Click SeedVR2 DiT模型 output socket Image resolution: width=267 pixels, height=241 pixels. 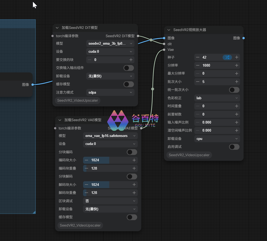tap(138, 36)
